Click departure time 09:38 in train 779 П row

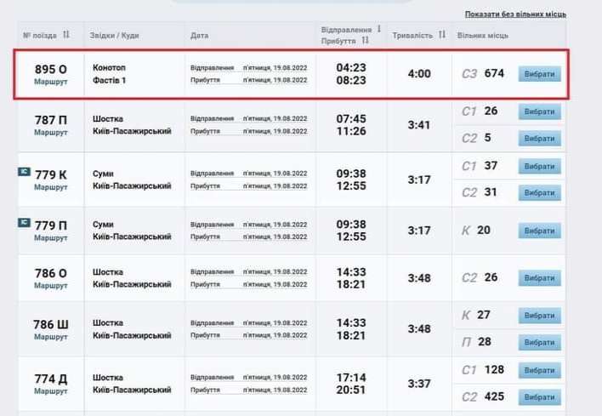coord(351,225)
